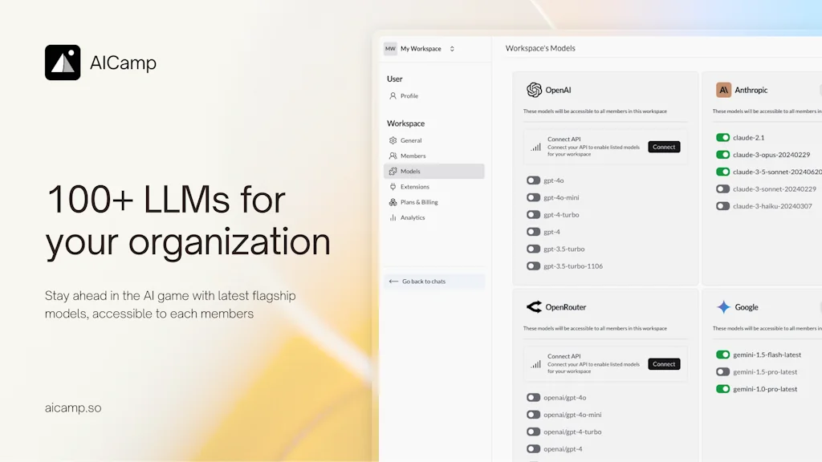This screenshot has height=462, width=822.
Task: Click the Anthropic logo icon
Action: point(723,90)
